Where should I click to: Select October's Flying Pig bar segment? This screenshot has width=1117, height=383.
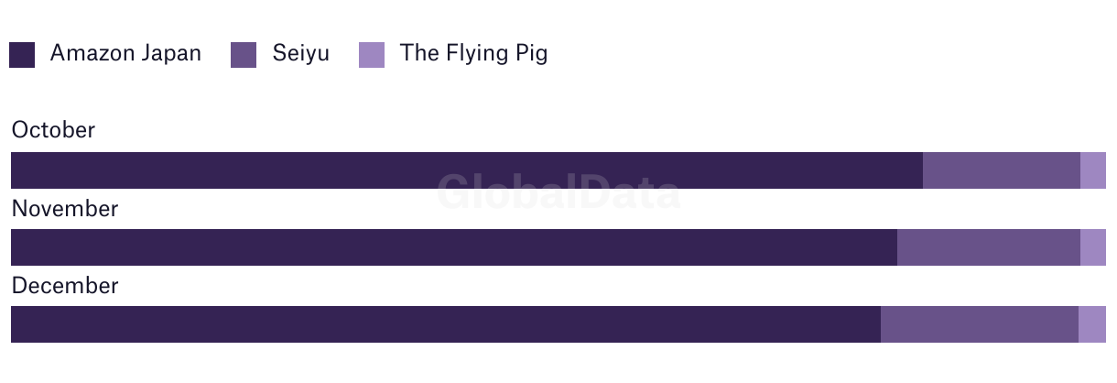click(1093, 170)
